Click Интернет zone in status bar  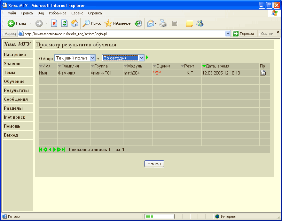226,217
